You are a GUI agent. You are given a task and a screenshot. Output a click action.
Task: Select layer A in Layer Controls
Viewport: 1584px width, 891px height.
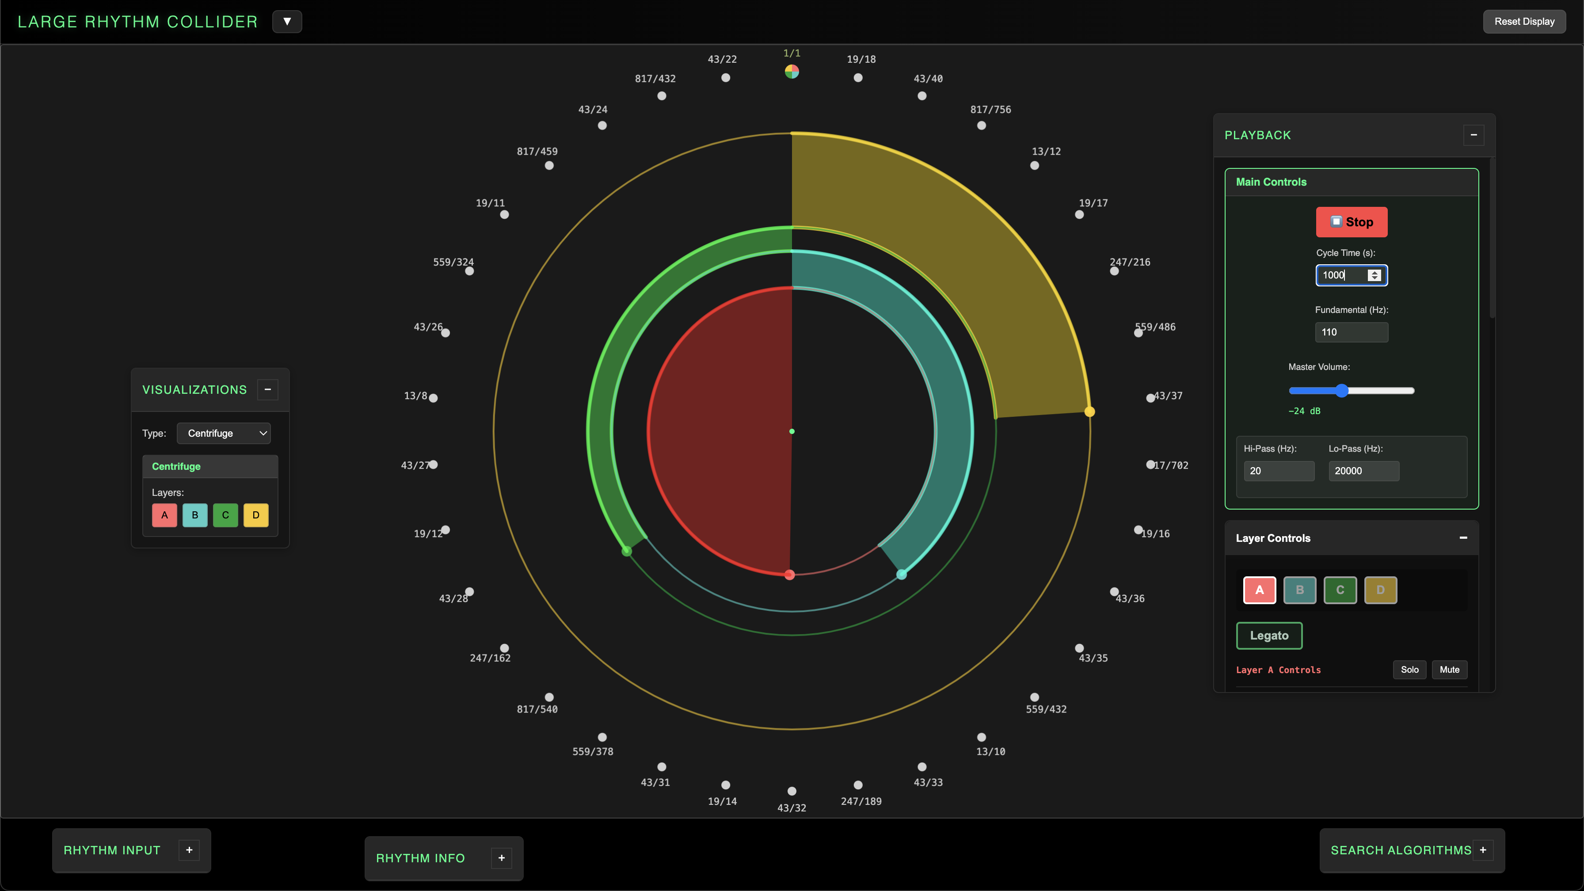[x=1259, y=590]
